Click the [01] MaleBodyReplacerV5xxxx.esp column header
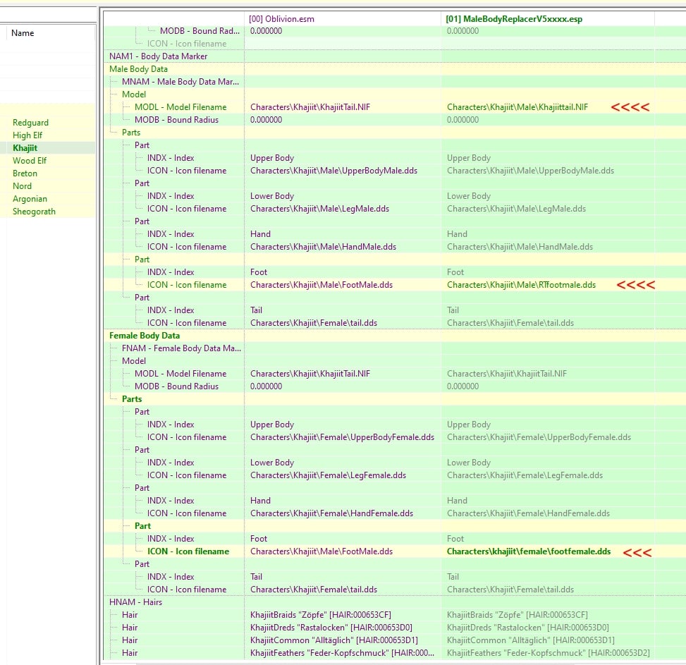 [x=514, y=19]
